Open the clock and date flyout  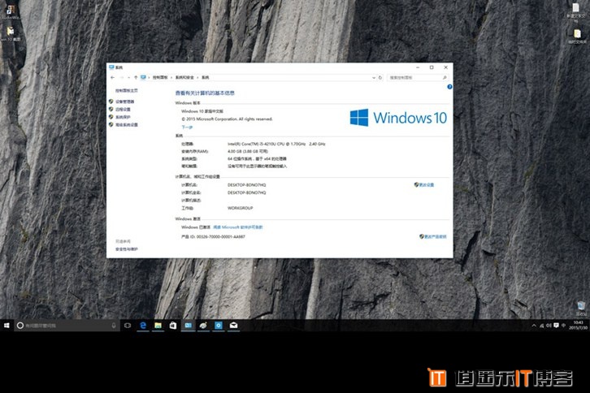click(579, 326)
